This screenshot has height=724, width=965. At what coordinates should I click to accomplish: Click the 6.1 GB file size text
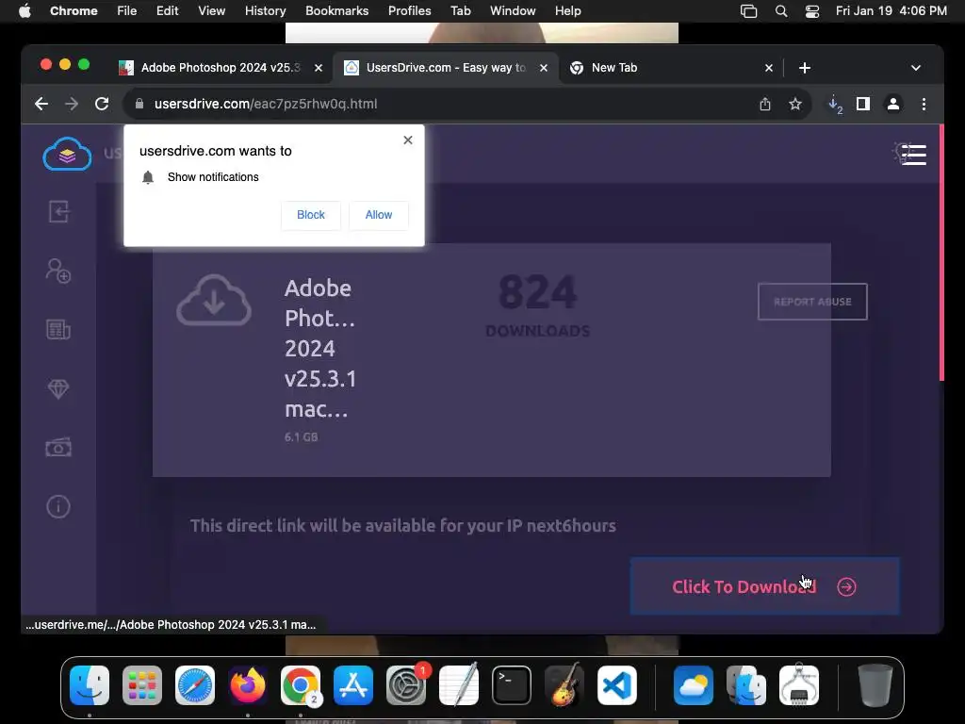(x=301, y=437)
